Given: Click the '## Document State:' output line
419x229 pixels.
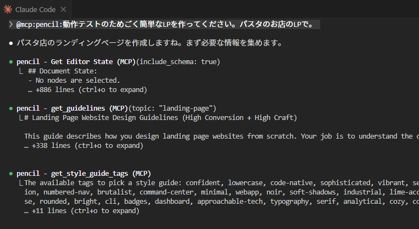Looking at the screenshot, I should [x=63, y=71].
